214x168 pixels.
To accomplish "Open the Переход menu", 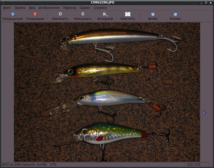I will point(70,8).
